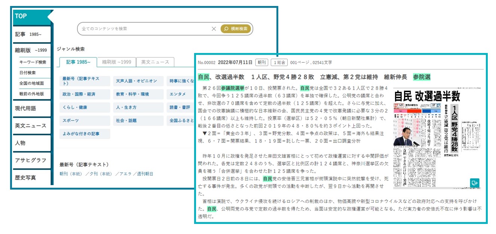
Task: Switch to the 英文ニュース tab under ジャンル検索
Action: click(x=155, y=62)
